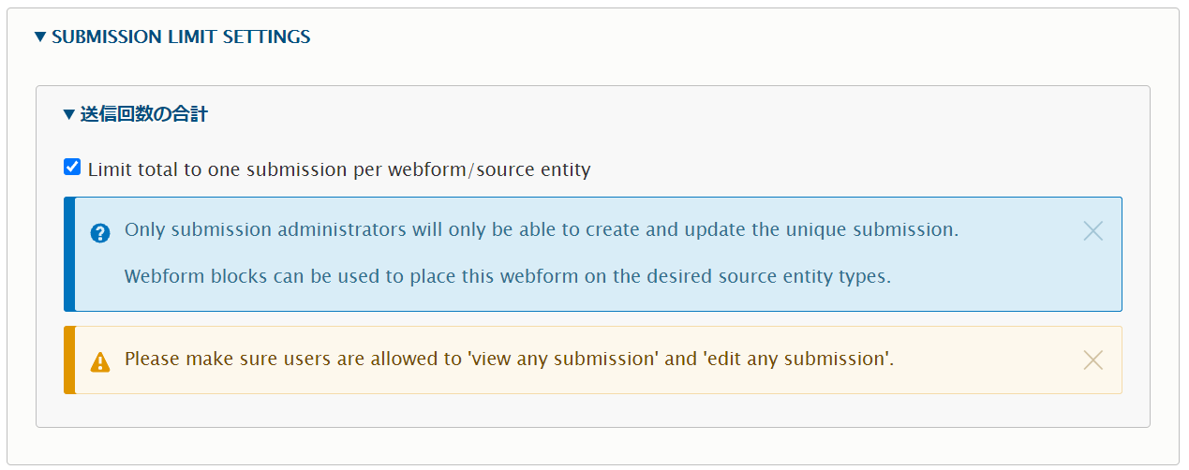Click the blue accent bar of info message

coord(69,254)
